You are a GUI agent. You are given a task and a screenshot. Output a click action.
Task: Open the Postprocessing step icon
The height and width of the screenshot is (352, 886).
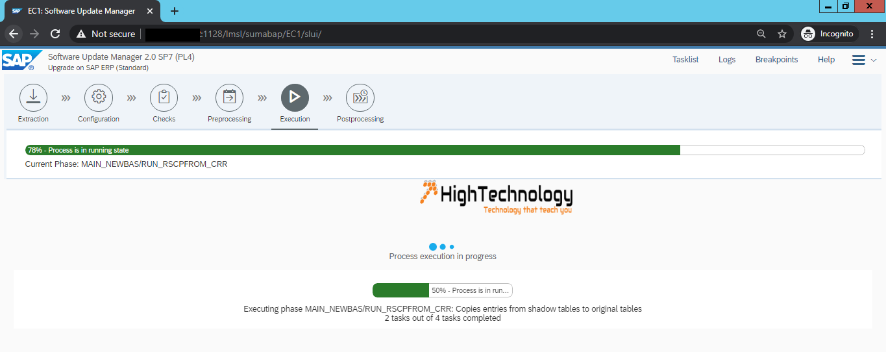[x=360, y=97]
